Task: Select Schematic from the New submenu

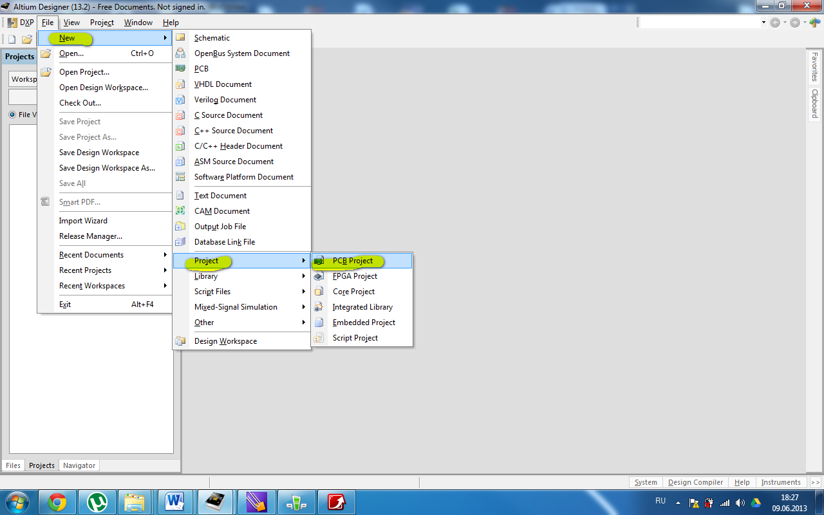Action: coord(241,38)
